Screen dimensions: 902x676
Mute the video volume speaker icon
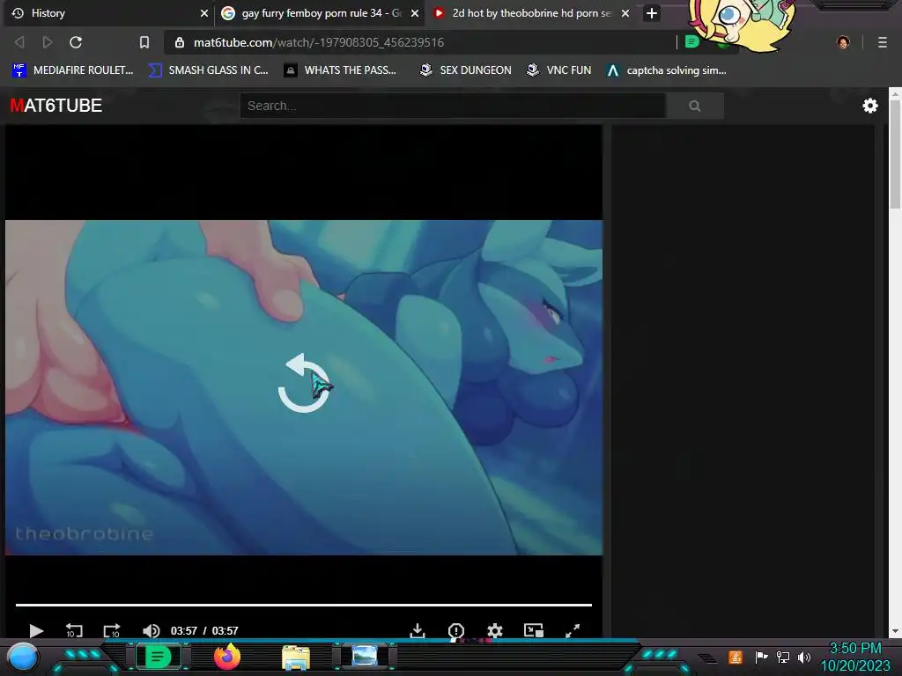[151, 630]
